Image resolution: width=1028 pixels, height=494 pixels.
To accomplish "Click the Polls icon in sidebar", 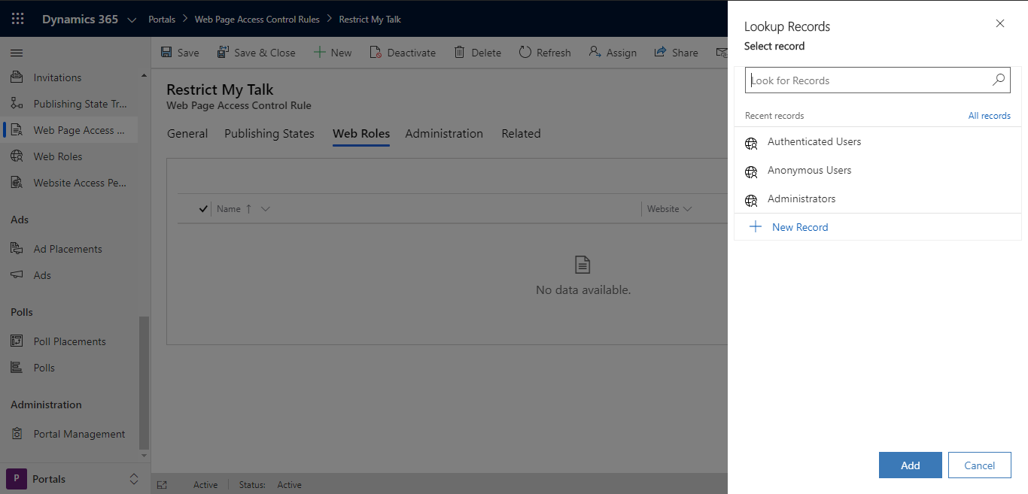I will 17,368.
